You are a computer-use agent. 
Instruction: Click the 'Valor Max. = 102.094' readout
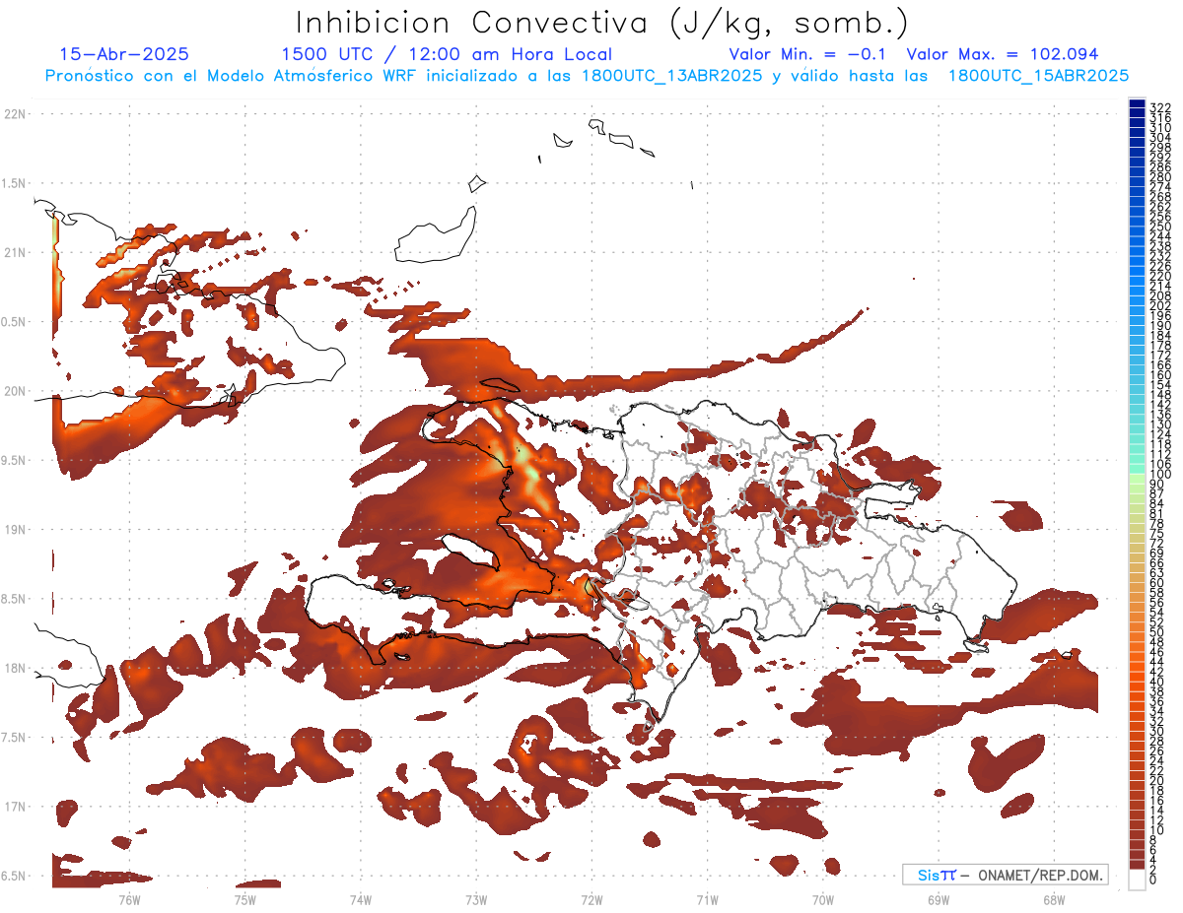coord(1003,54)
